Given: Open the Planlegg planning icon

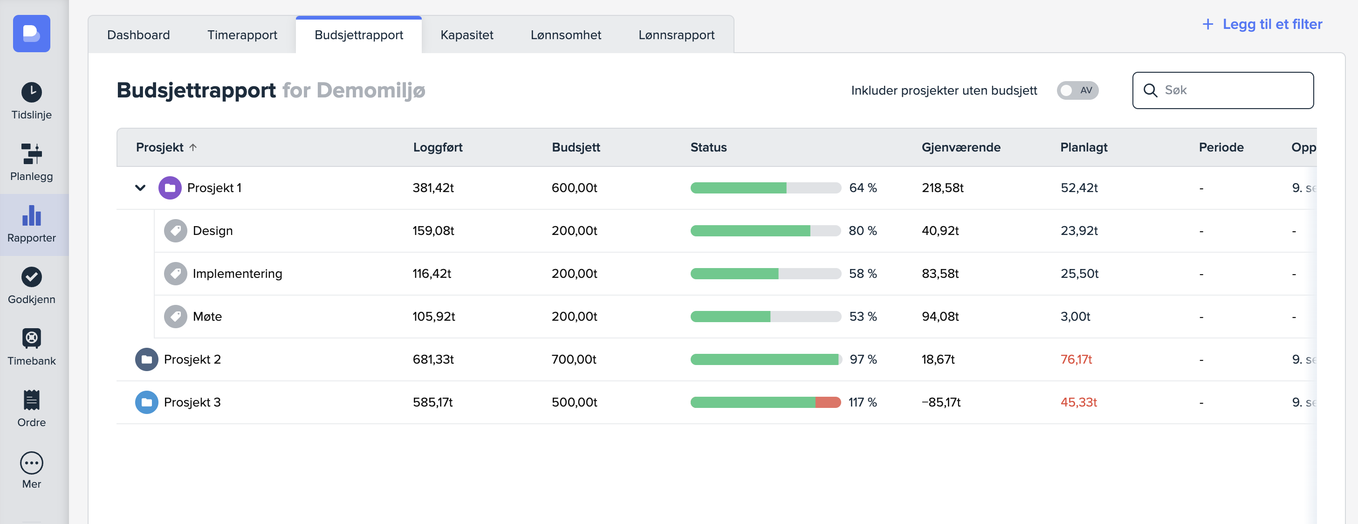Looking at the screenshot, I should (x=32, y=154).
